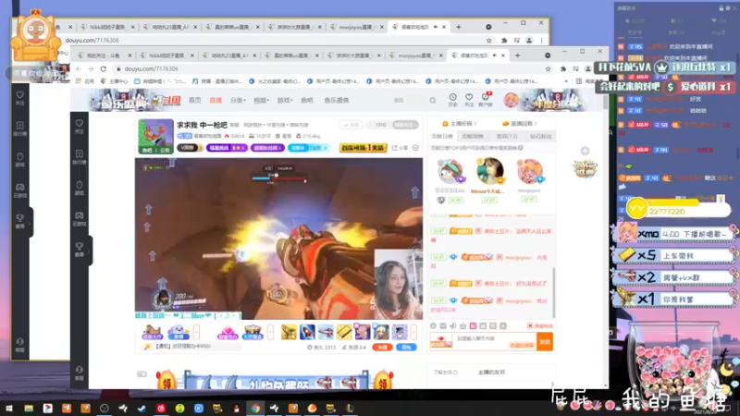Toggle the 已关注 followed button
The height and width of the screenshot is (416, 740).
click(x=351, y=125)
